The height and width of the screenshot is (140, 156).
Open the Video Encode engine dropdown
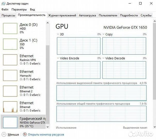(58, 58)
